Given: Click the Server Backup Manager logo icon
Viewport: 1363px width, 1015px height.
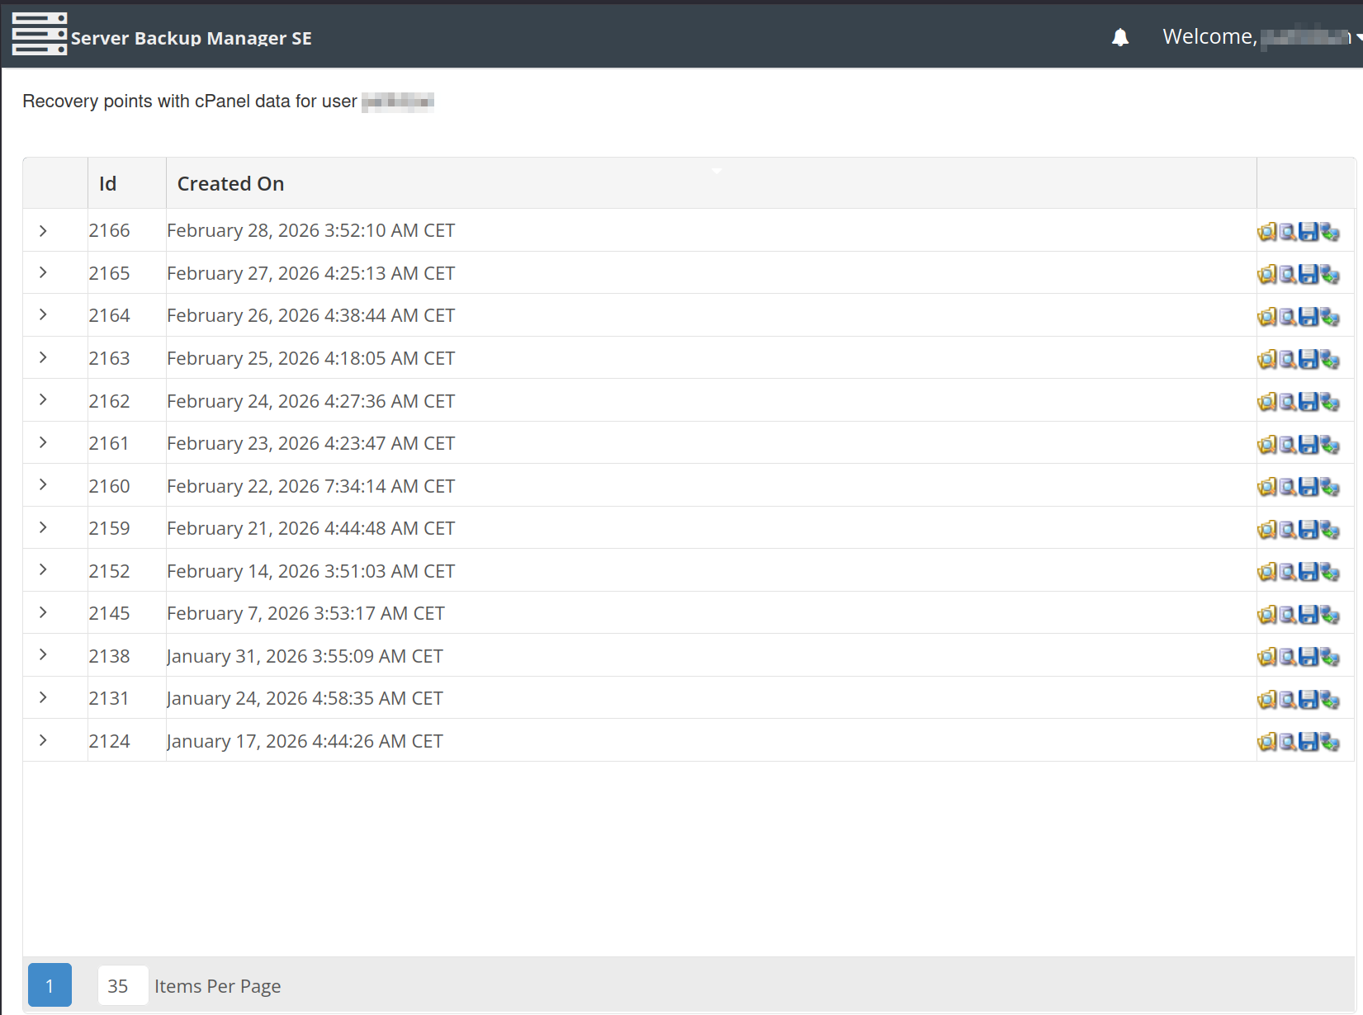Looking at the screenshot, I should (x=39, y=35).
